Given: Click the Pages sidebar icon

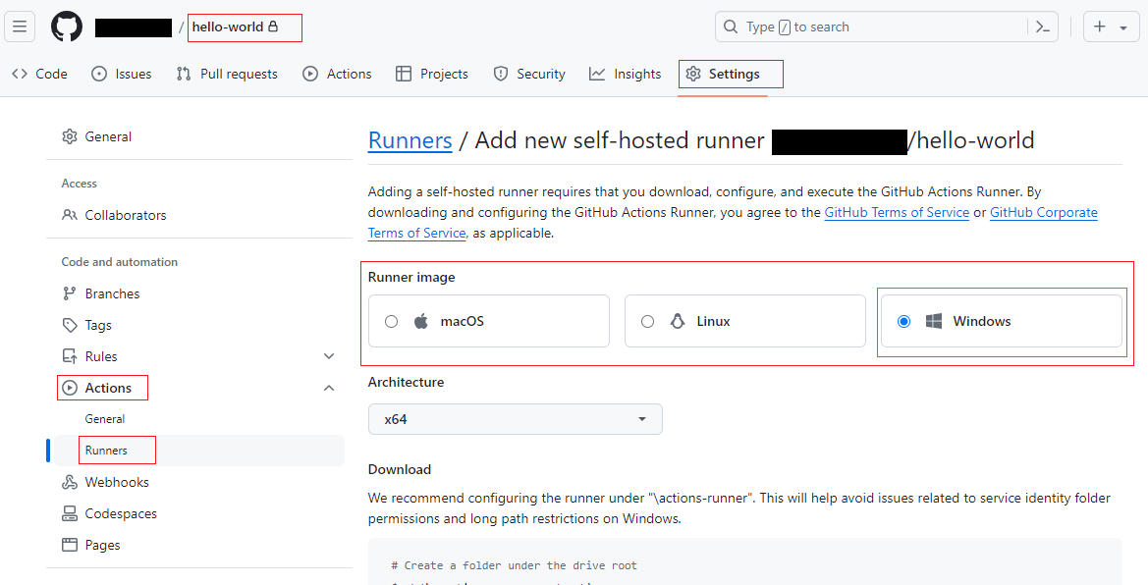Looking at the screenshot, I should pyautogui.click(x=70, y=544).
